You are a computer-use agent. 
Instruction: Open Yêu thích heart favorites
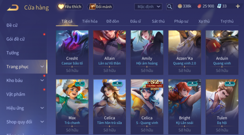coord(70,7)
